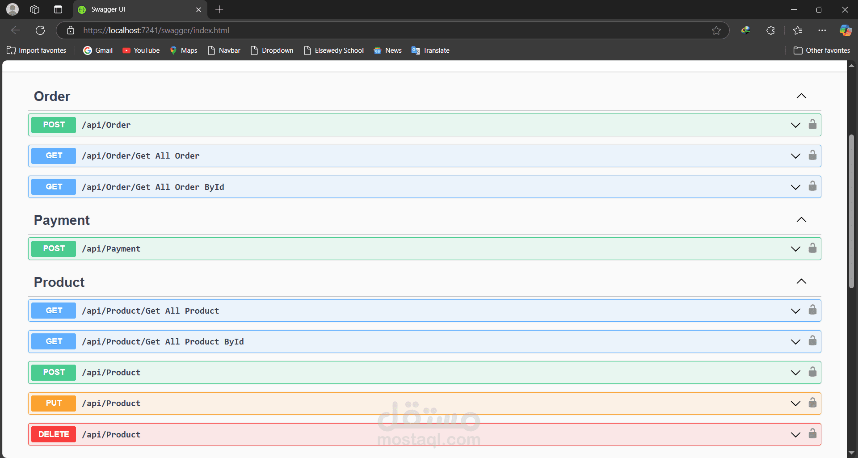Screen dimensions: 858x458
Task: Click the PUT badge for /api/Product
Action: tap(54, 403)
